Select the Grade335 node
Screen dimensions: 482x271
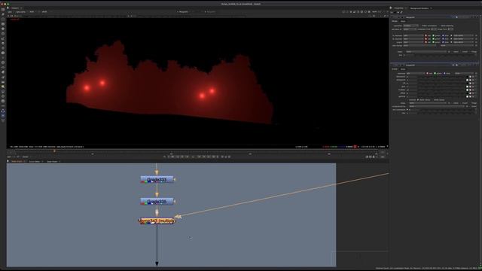157,202
